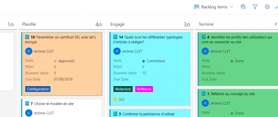The width and height of the screenshot is (278, 117).
Task: Click the magenta Réflexion tag
Action: [144, 89]
